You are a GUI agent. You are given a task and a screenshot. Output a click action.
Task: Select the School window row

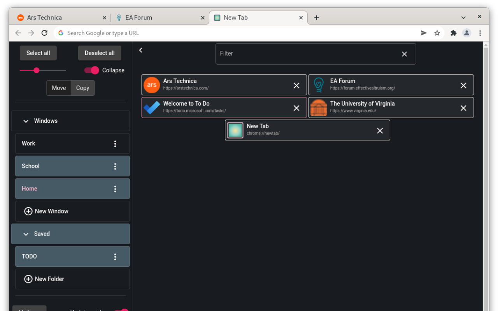72,166
